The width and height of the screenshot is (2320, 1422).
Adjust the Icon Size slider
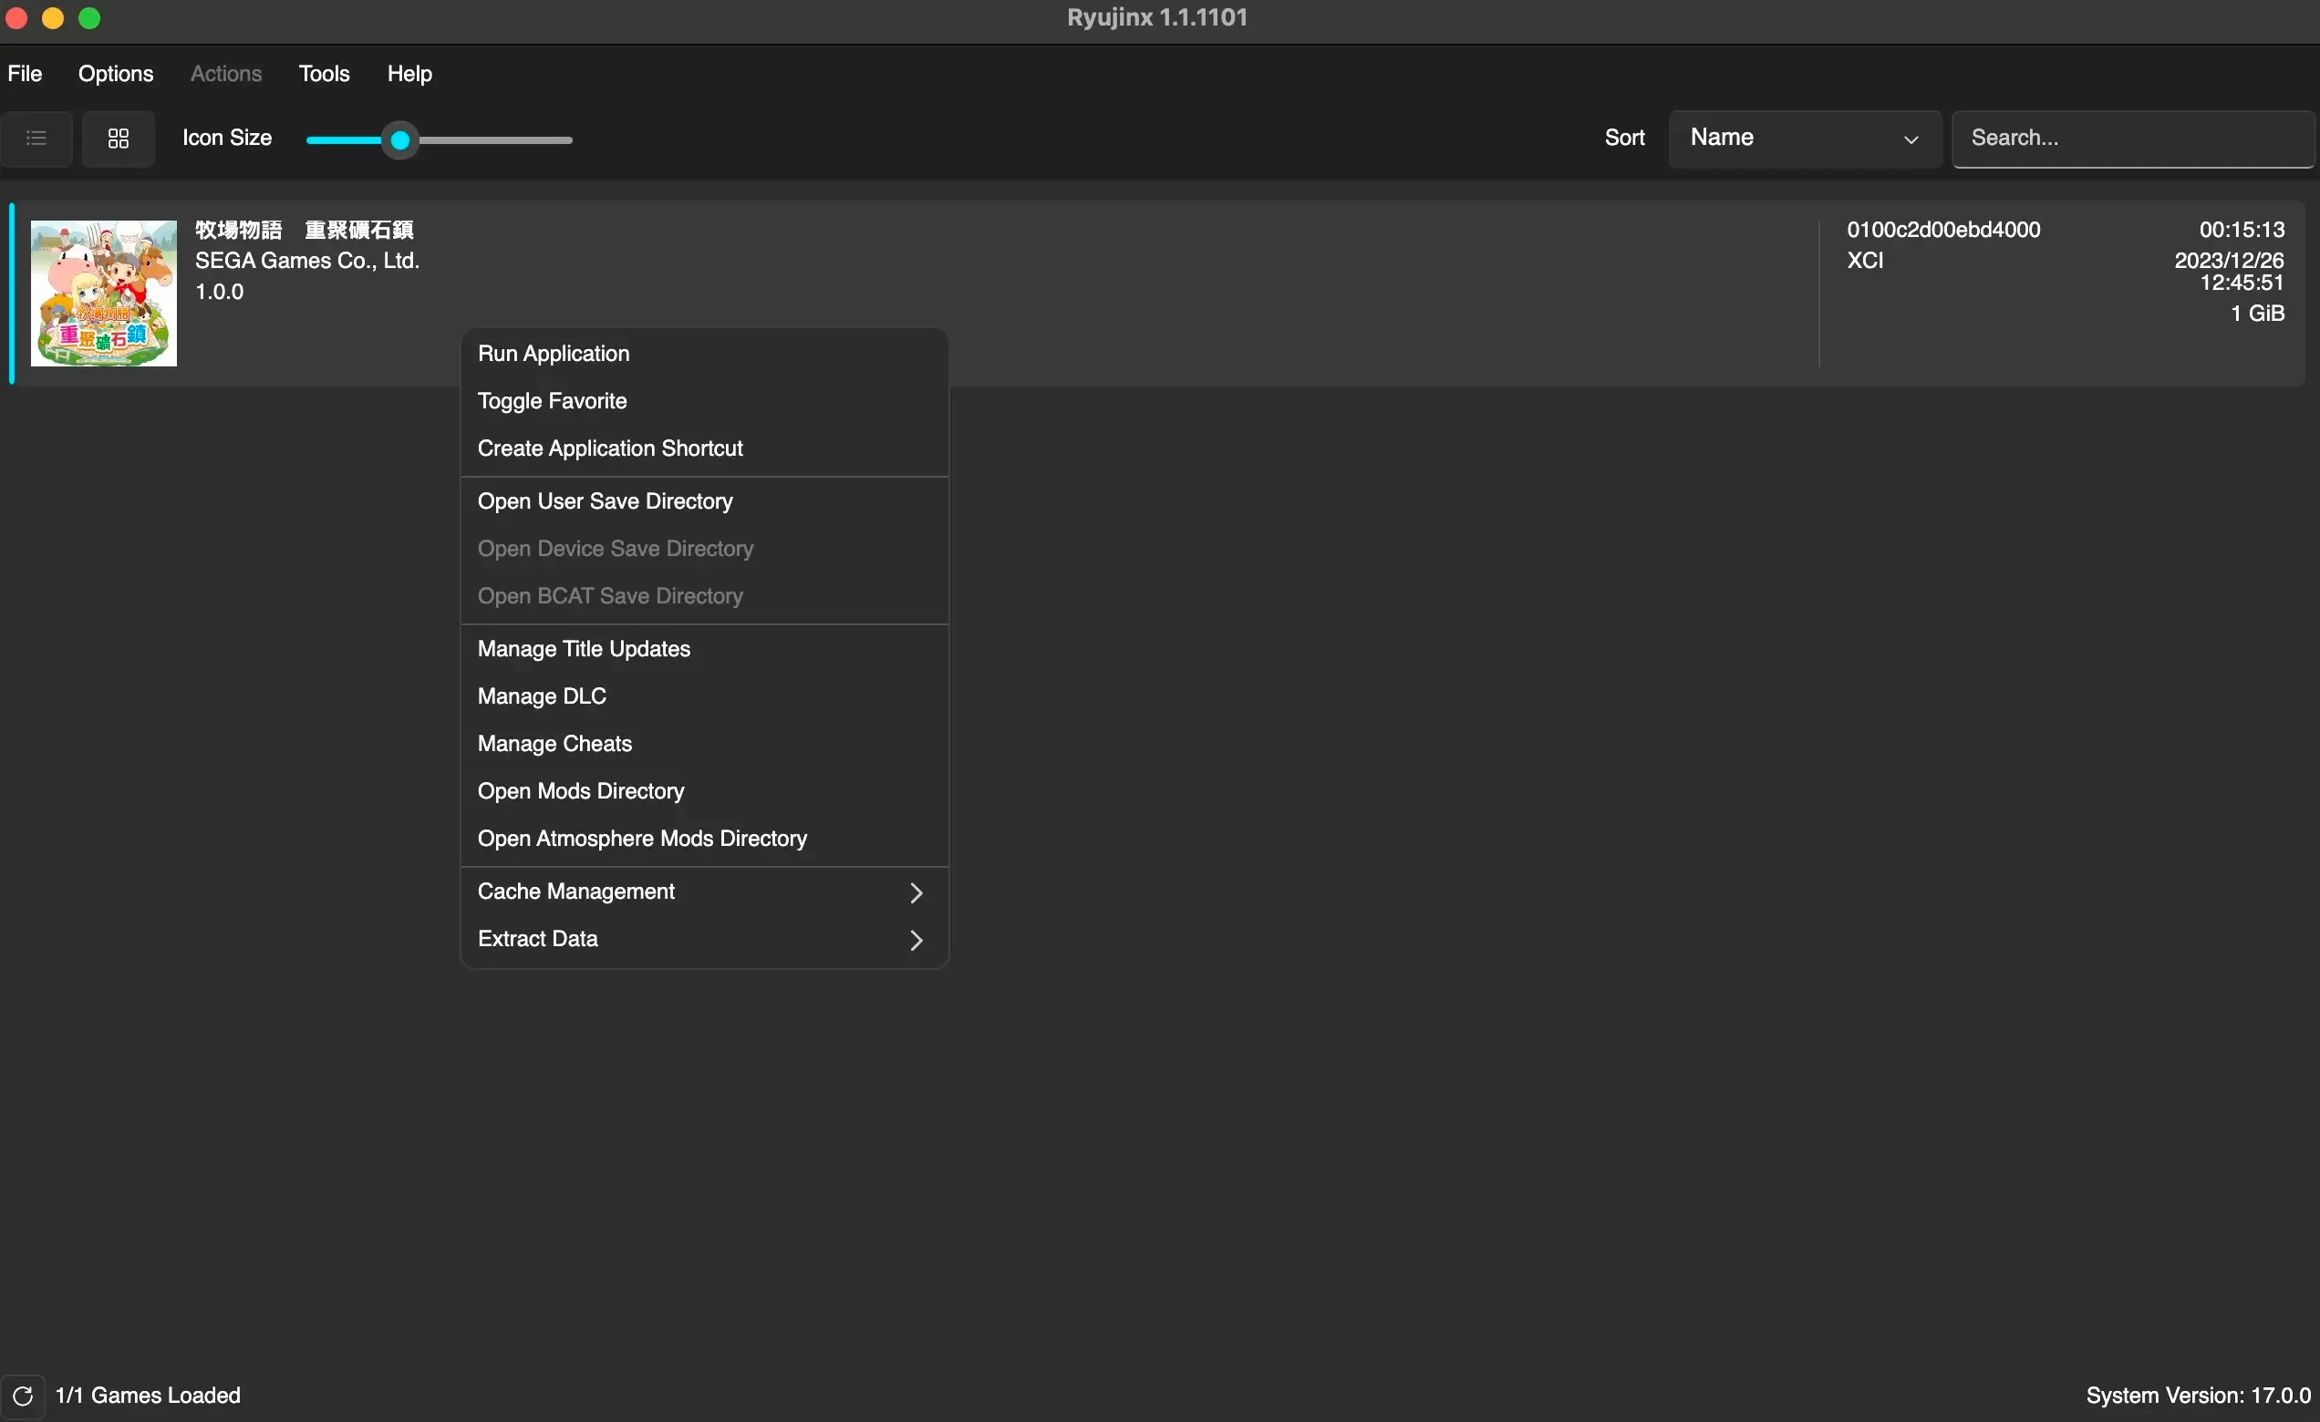pyautogui.click(x=399, y=139)
